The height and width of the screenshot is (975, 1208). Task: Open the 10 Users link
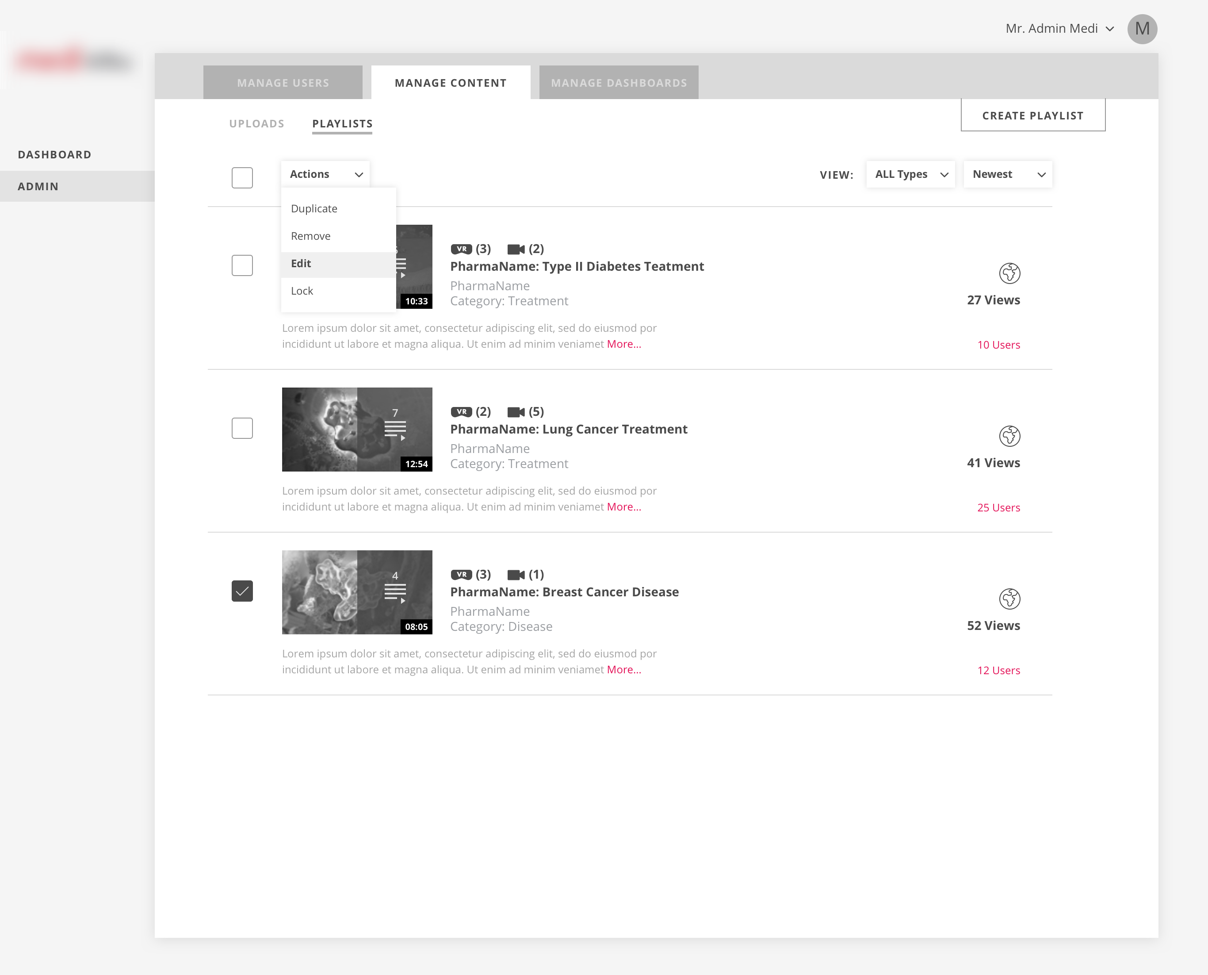998,345
